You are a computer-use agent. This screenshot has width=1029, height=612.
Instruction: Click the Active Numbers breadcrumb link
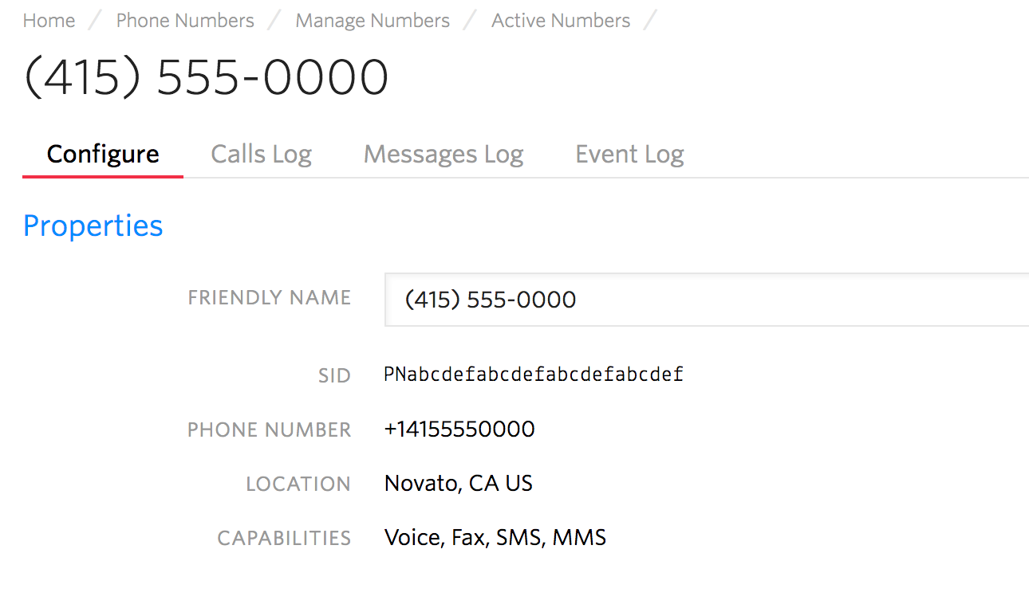click(561, 21)
